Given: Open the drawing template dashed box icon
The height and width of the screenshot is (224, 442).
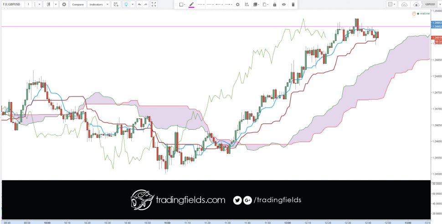Looking at the screenshot, I should click(182, 4).
